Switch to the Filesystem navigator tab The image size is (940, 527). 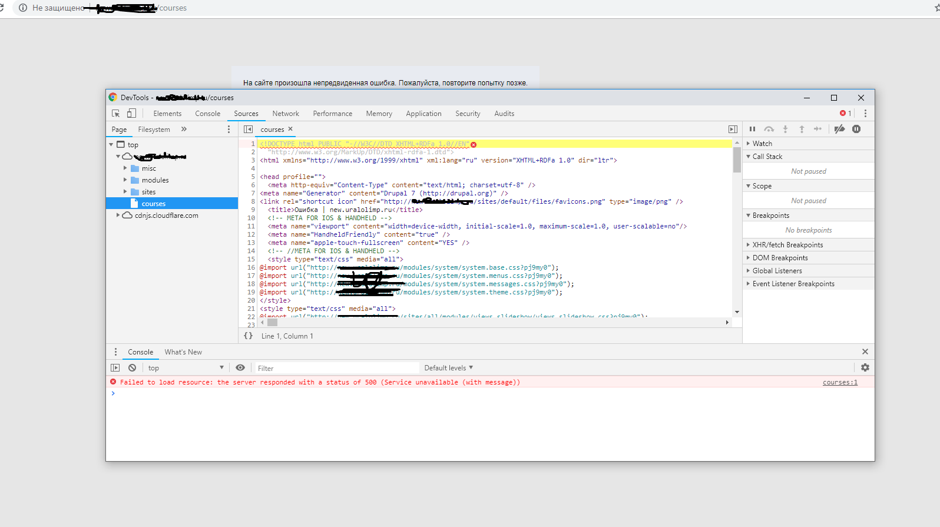coord(154,129)
